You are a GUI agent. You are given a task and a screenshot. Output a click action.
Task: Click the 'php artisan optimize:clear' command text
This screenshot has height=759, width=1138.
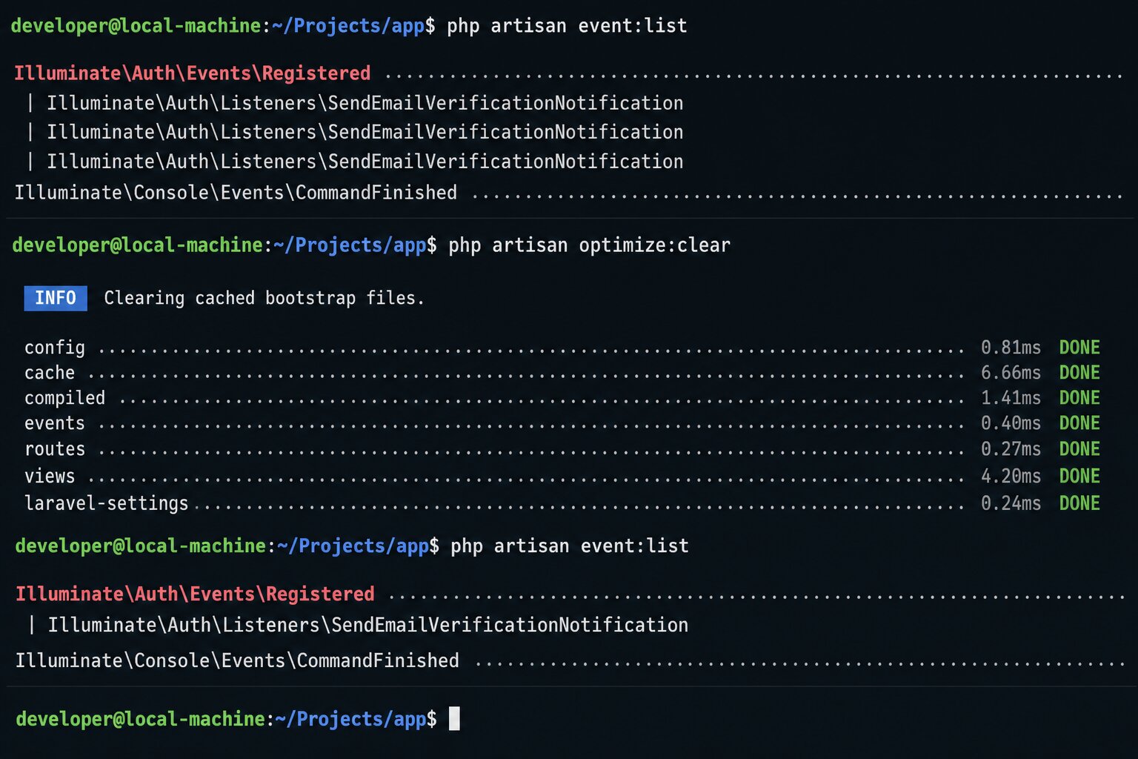point(589,245)
